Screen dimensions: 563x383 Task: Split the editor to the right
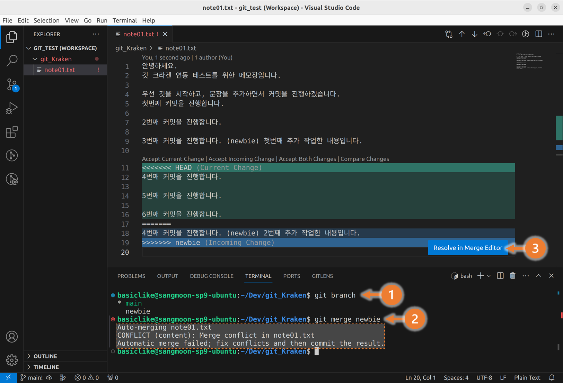(x=539, y=34)
